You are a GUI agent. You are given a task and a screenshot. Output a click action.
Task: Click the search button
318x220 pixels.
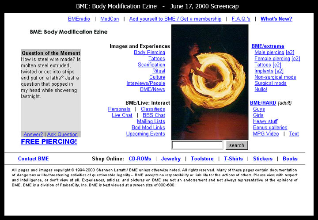tap(237, 145)
